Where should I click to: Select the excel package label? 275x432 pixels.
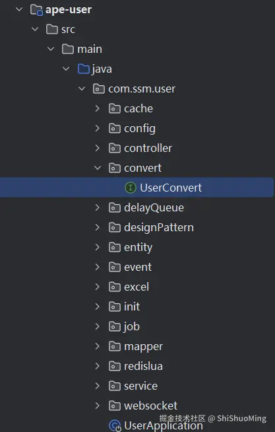[137, 287]
